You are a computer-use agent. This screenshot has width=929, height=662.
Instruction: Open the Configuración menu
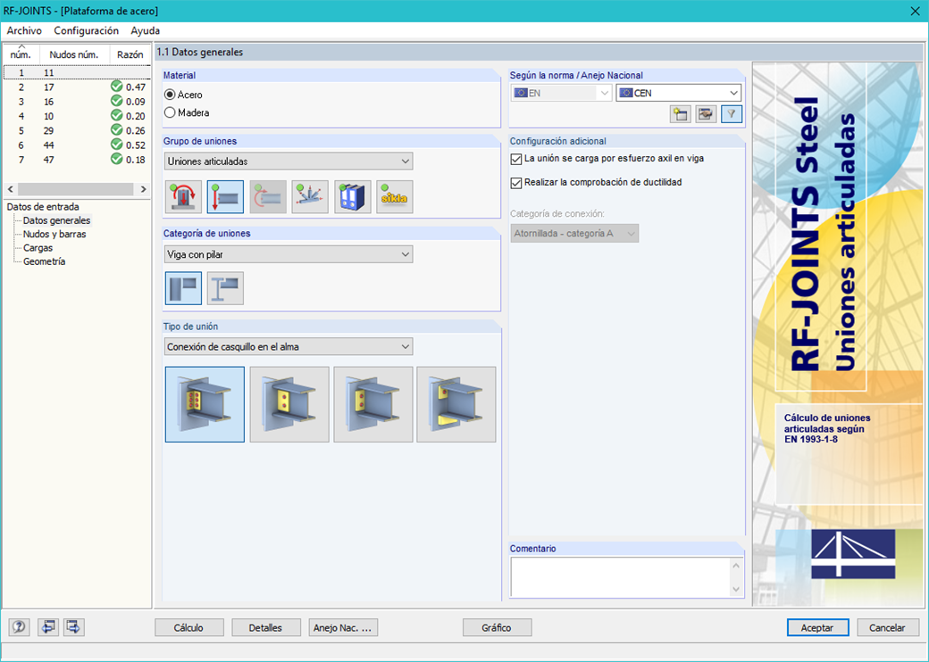pyautogui.click(x=85, y=30)
